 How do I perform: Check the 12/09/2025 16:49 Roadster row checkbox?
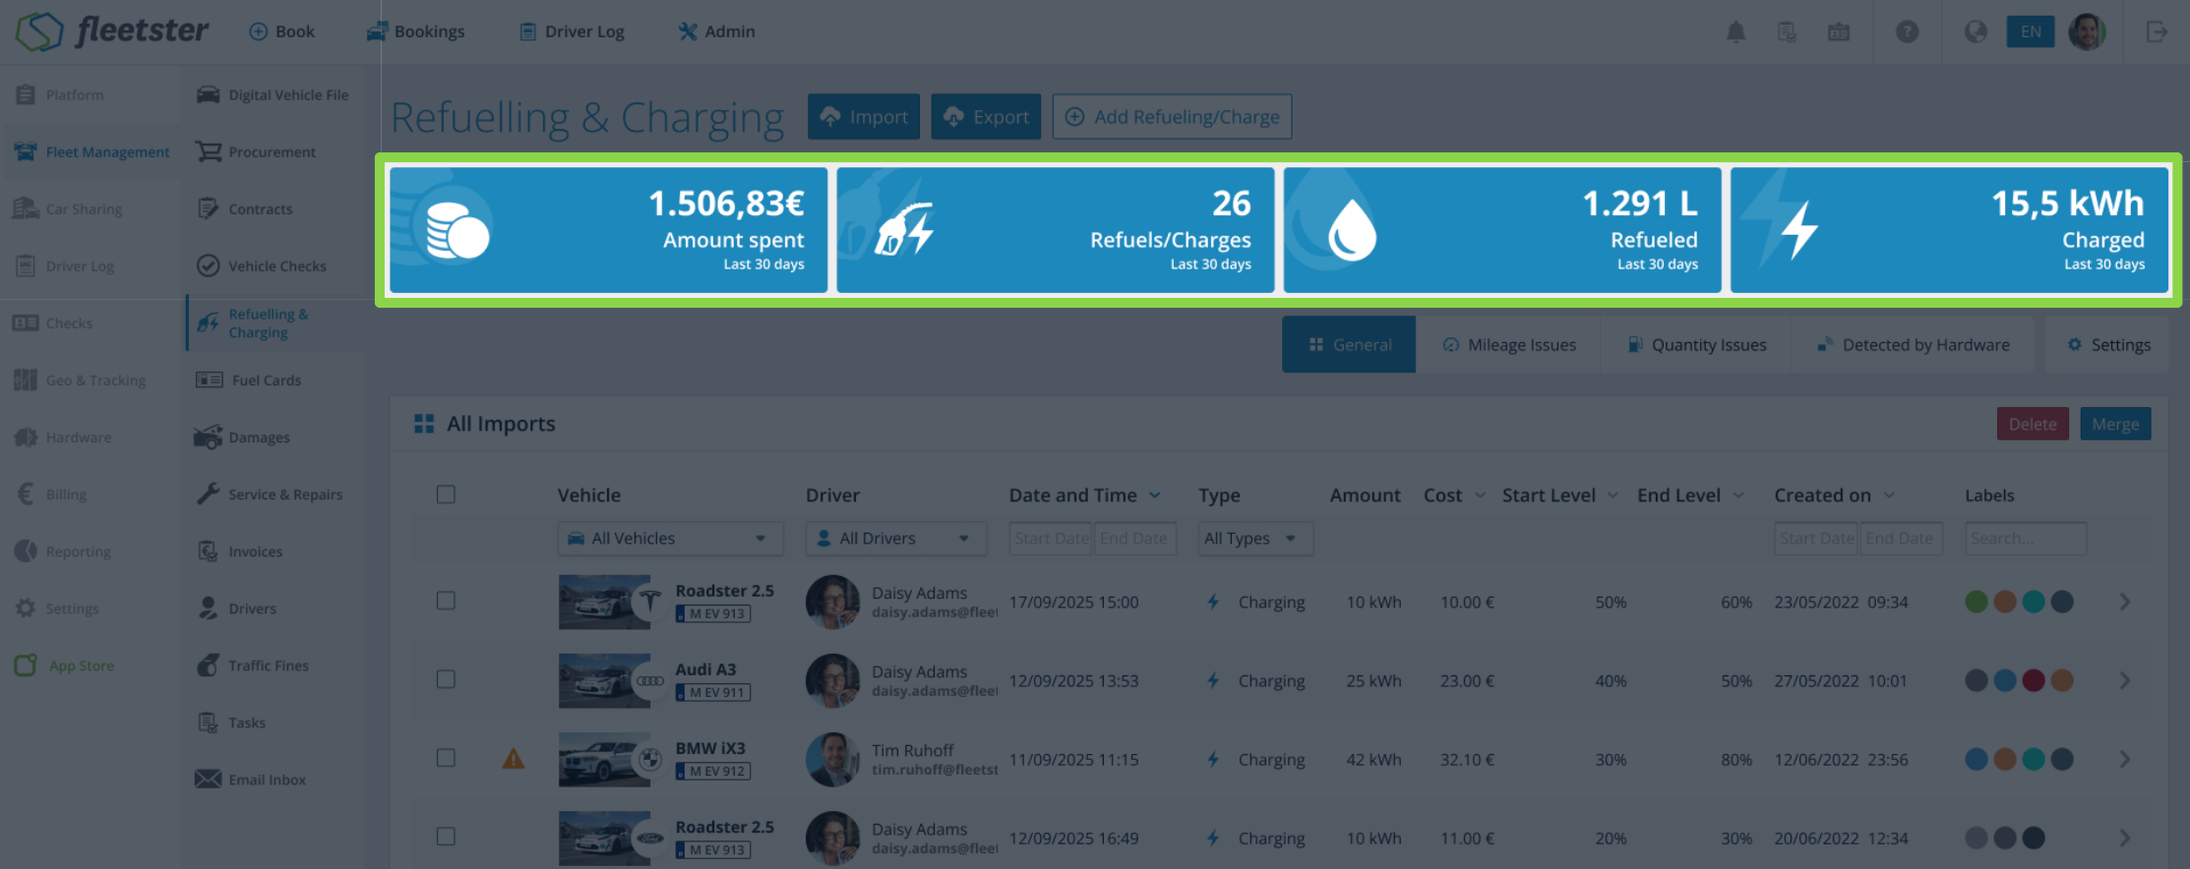click(446, 837)
